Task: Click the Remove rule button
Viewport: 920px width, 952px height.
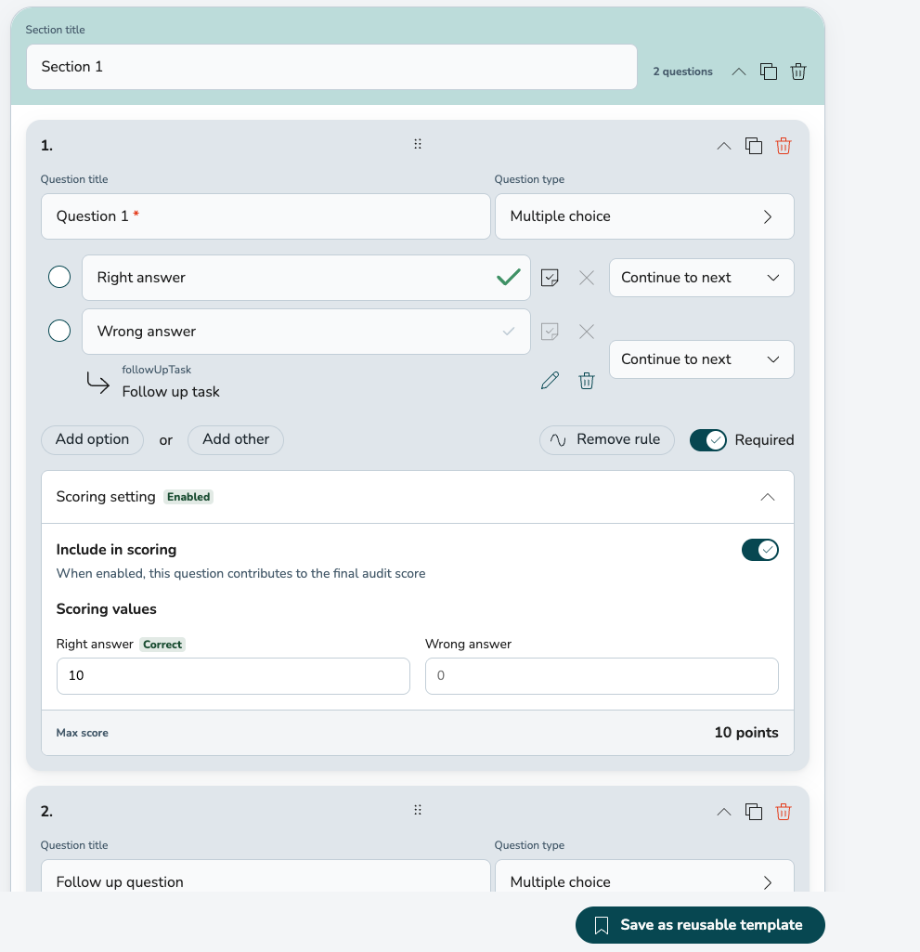Action: click(607, 439)
